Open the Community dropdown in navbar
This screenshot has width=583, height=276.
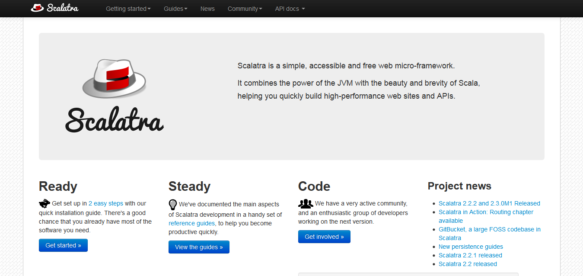[245, 9]
